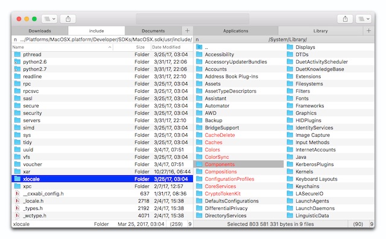The height and width of the screenshot is (239, 386).
Task: Click the left panel share icon
Action: point(68,19)
